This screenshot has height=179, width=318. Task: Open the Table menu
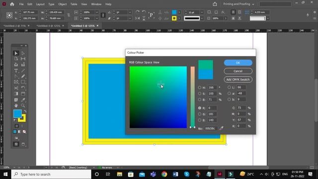(x=74, y=4)
